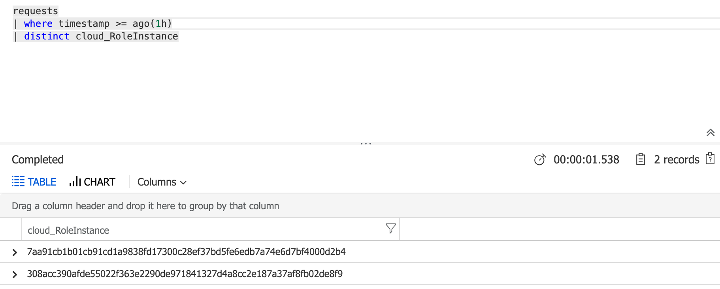Open the Columns dropdown
The width and height of the screenshot is (720, 289).
click(x=161, y=182)
